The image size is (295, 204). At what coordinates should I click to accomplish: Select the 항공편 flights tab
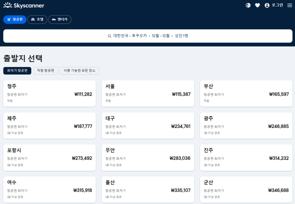[x=15, y=19]
